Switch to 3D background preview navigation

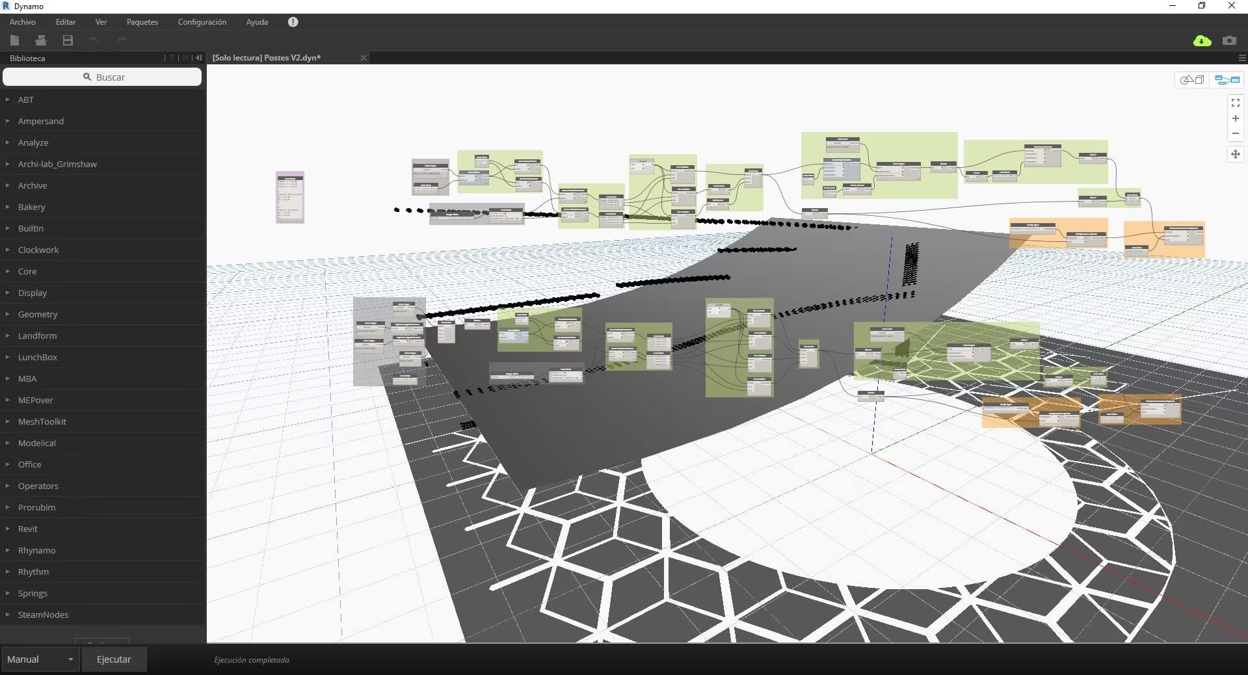[1192, 80]
